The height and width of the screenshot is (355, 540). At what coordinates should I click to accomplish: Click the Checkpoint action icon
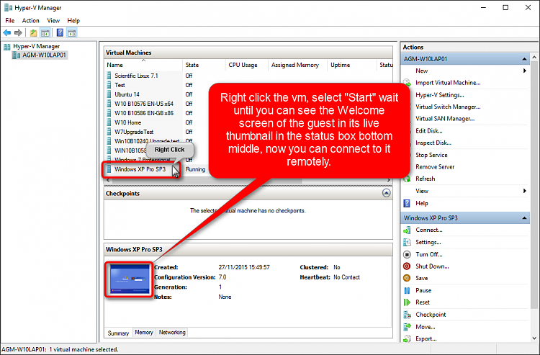(x=408, y=315)
